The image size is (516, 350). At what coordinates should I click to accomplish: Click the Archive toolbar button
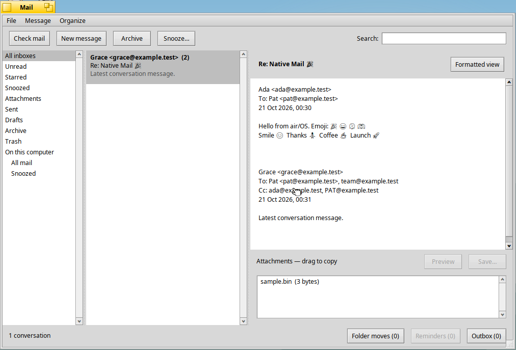click(x=132, y=39)
